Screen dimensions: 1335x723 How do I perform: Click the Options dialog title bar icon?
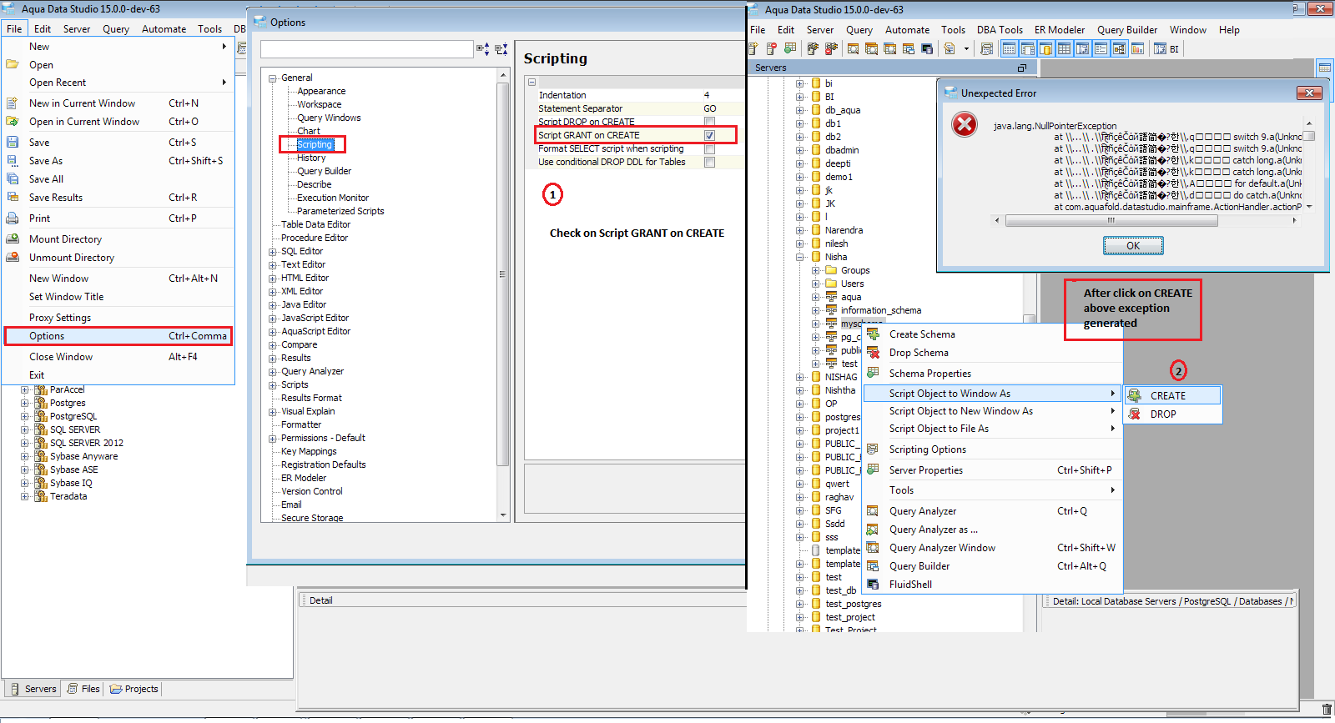(259, 22)
